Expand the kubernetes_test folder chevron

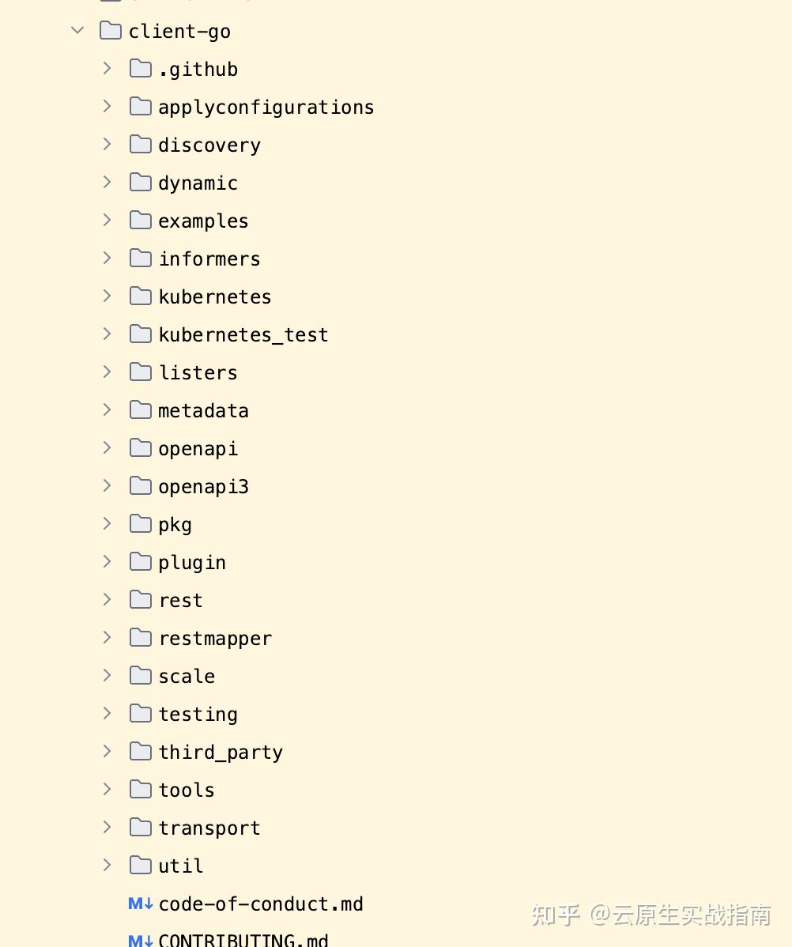(x=107, y=334)
